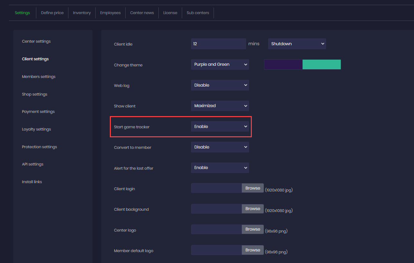Select Members settings in the sidebar

coord(39,77)
